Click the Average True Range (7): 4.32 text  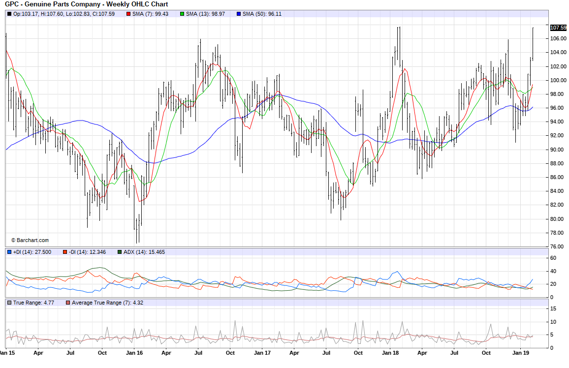coord(107,303)
